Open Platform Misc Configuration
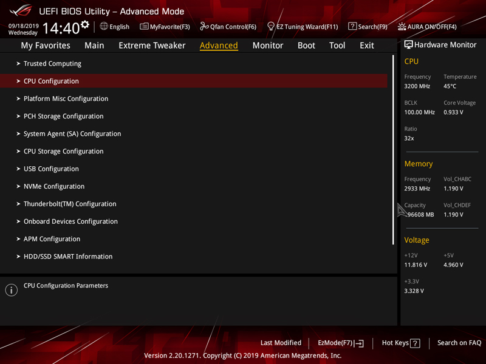Viewport: 486px width, 364px height. (x=66, y=99)
